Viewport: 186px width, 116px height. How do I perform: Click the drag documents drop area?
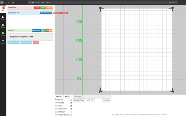[30, 37]
